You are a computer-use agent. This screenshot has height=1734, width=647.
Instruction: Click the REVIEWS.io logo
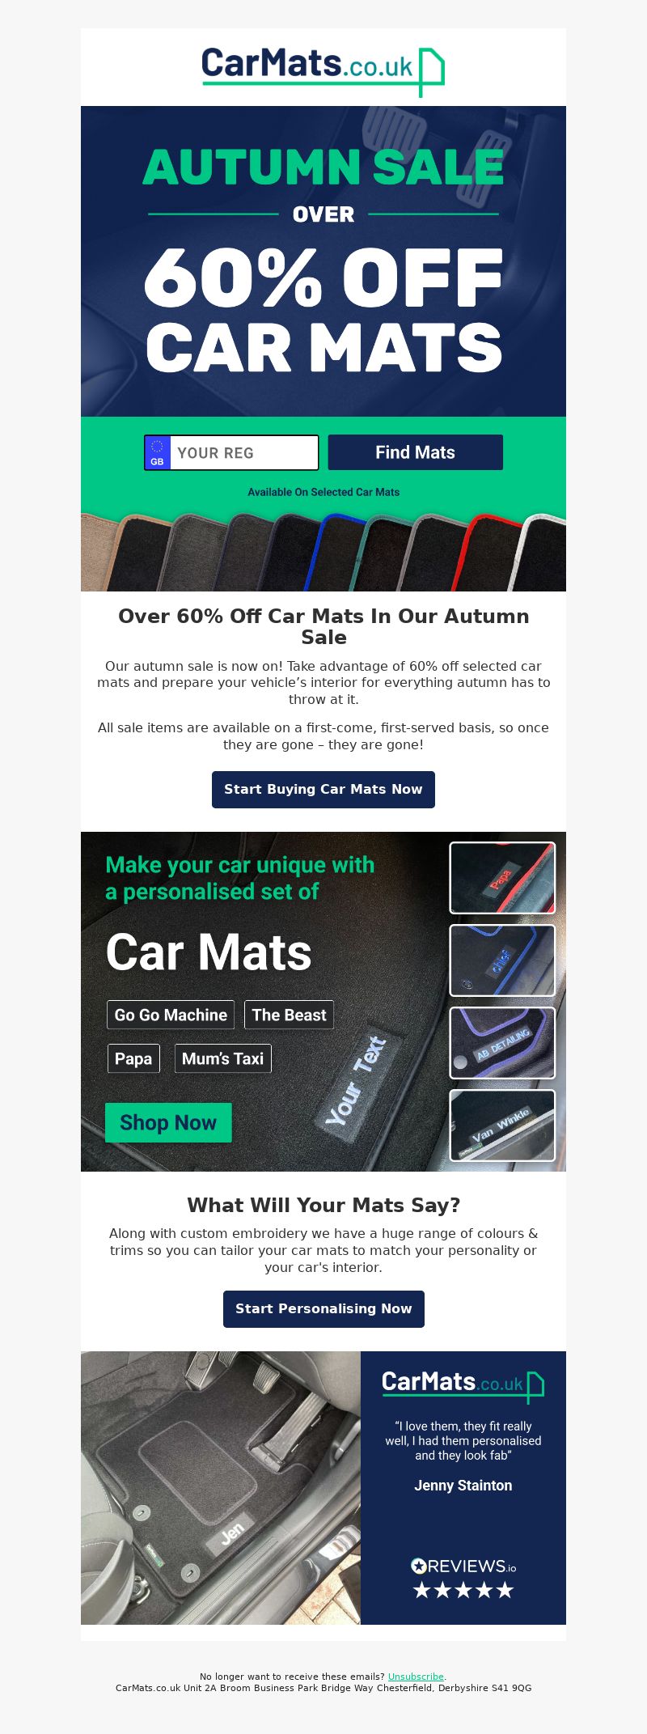pos(463,1566)
